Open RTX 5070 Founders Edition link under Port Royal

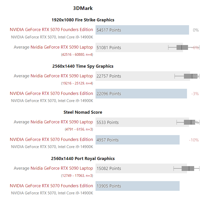click(51, 186)
